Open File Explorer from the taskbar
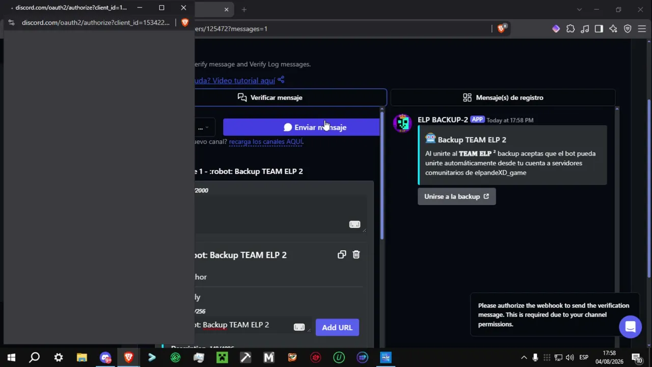Image resolution: width=652 pixels, height=367 pixels. coord(81,357)
